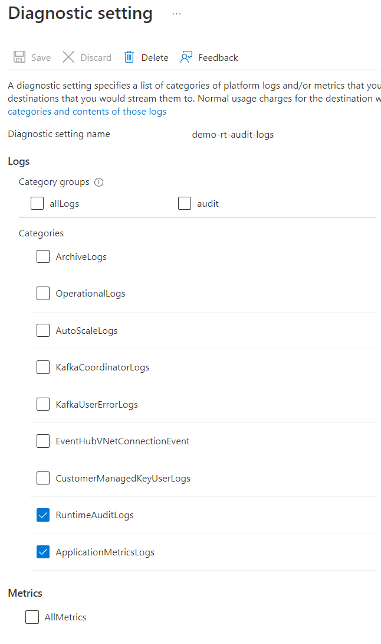This screenshot has height=644, width=381.
Task: Uncheck the RuntimeAuditLogs checkbox
Action: tap(43, 515)
